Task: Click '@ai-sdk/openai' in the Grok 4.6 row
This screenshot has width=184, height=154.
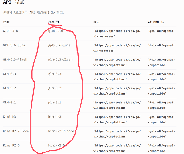Action: point(162,31)
